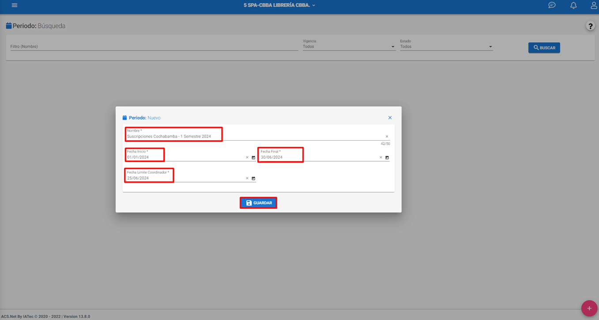Click the BUSCAR search button
The width and height of the screenshot is (599, 320).
tap(544, 48)
